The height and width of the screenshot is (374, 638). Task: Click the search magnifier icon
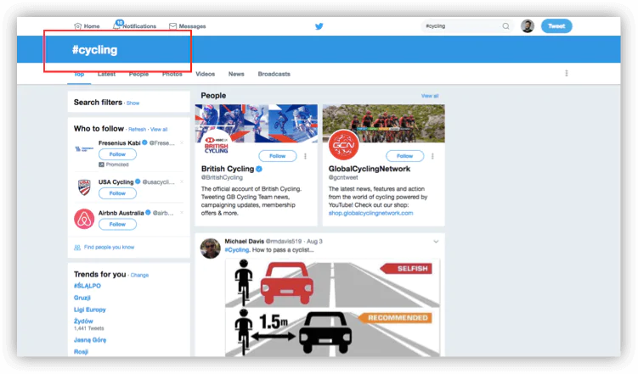point(505,26)
